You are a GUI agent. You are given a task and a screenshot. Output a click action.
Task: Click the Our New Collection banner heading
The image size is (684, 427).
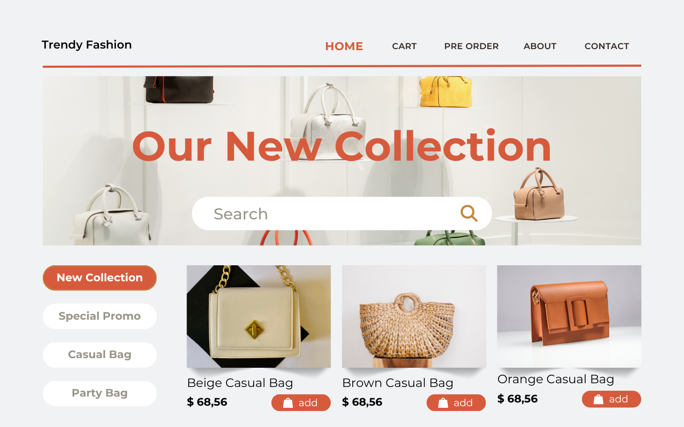click(341, 146)
